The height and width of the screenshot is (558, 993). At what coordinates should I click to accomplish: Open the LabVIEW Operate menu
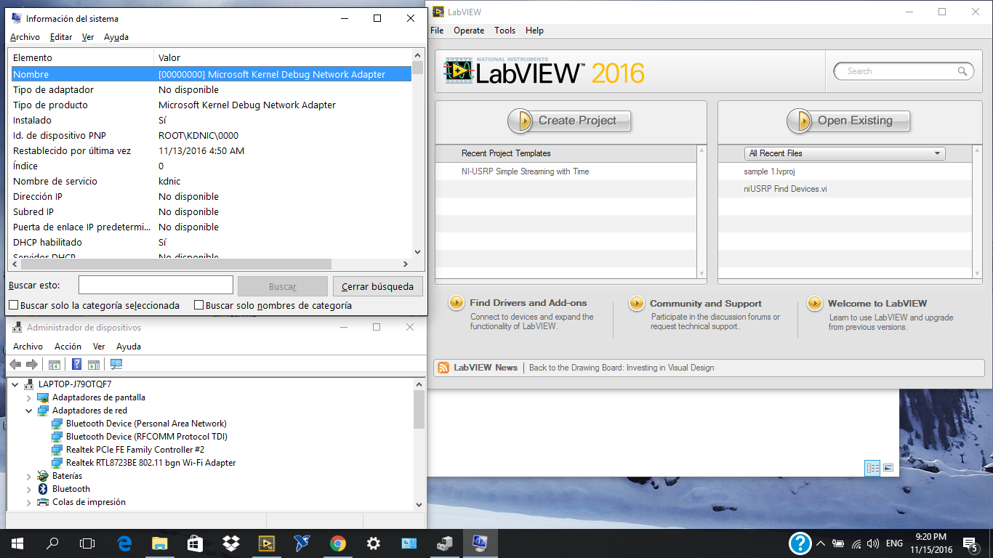[x=469, y=31]
